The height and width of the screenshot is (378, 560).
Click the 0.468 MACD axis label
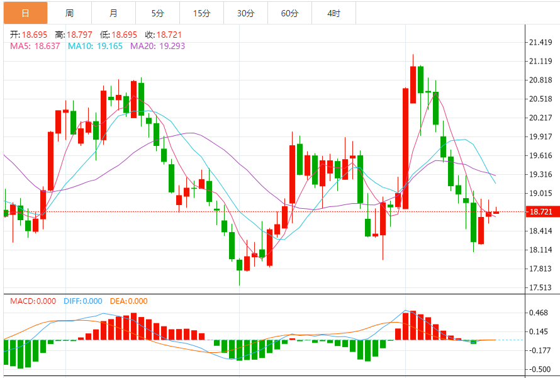tap(538, 313)
